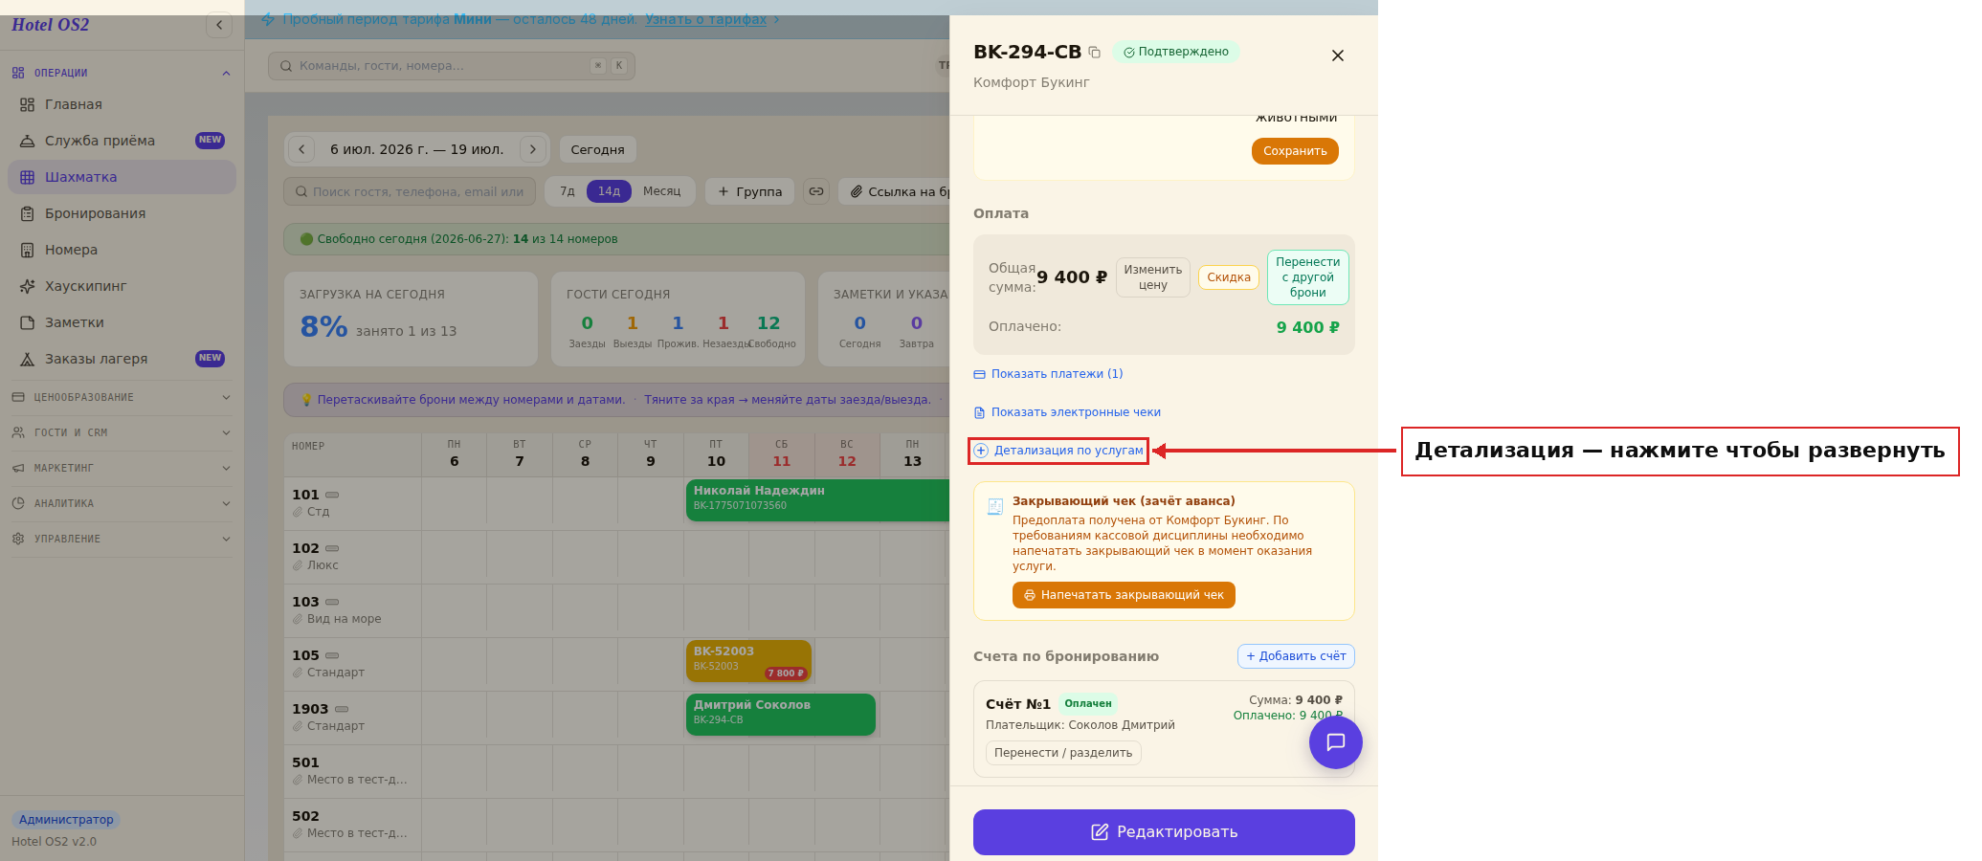Expand the Аналитика sidebar section
Screen dimensions: 1982x861
tap(122, 503)
